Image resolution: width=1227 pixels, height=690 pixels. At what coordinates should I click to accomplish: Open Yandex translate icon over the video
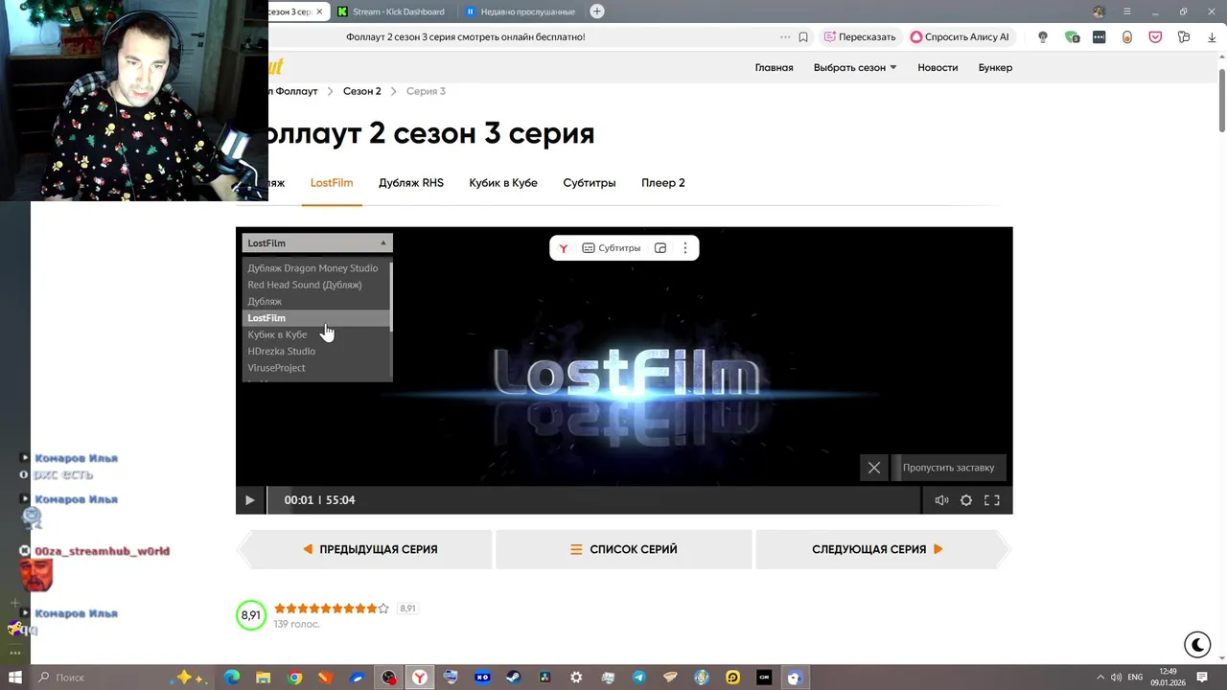564,248
